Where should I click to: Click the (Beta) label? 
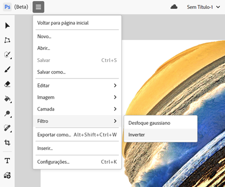pyautogui.click(x=21, y=7)
